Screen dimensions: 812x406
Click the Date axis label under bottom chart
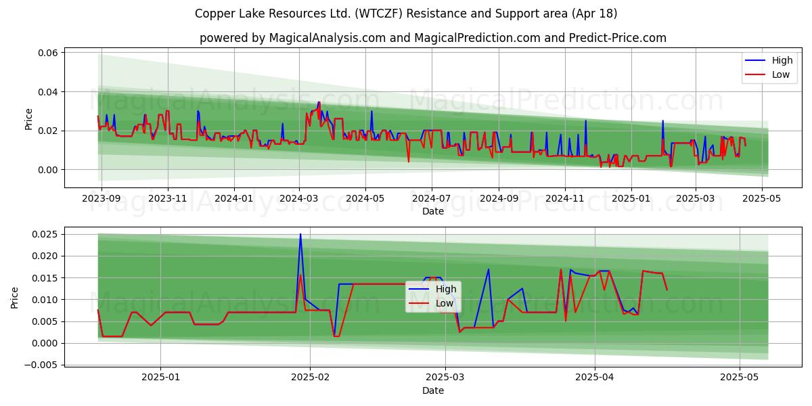tap(433, 390)
